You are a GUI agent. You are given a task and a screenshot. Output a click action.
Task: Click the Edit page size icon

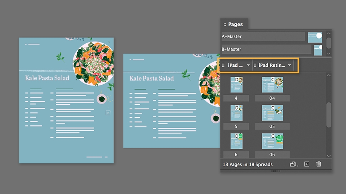pos(294,164)
